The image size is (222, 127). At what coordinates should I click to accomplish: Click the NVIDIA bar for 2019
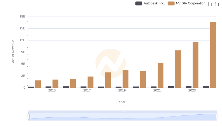tap(125, 79)
